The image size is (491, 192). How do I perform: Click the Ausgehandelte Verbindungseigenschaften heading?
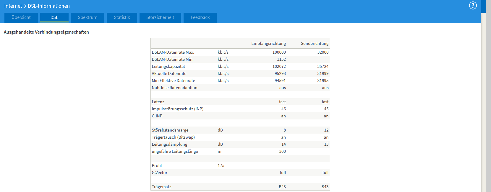click(x=46, y=32)
